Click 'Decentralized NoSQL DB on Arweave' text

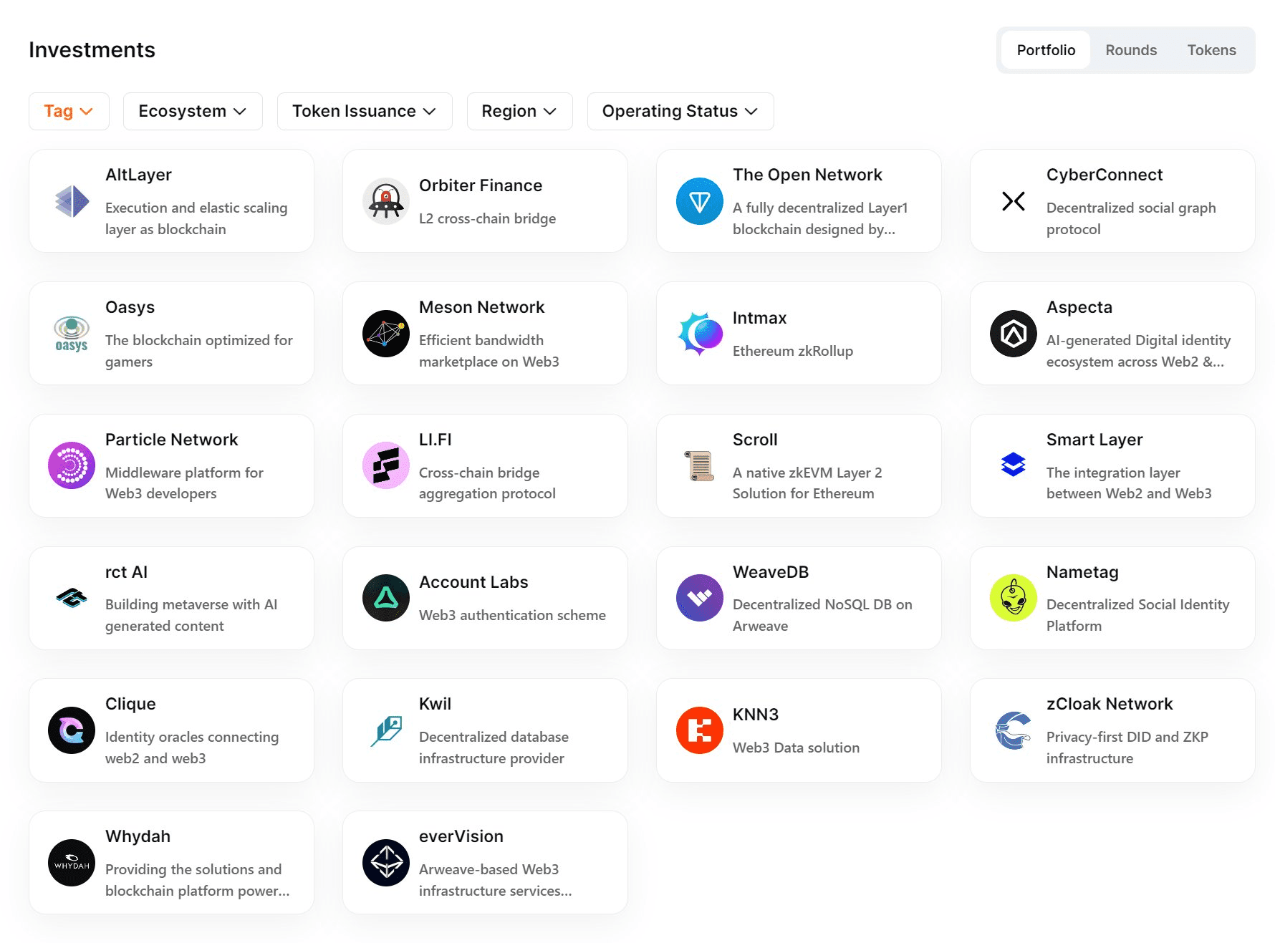pos(822,615)
